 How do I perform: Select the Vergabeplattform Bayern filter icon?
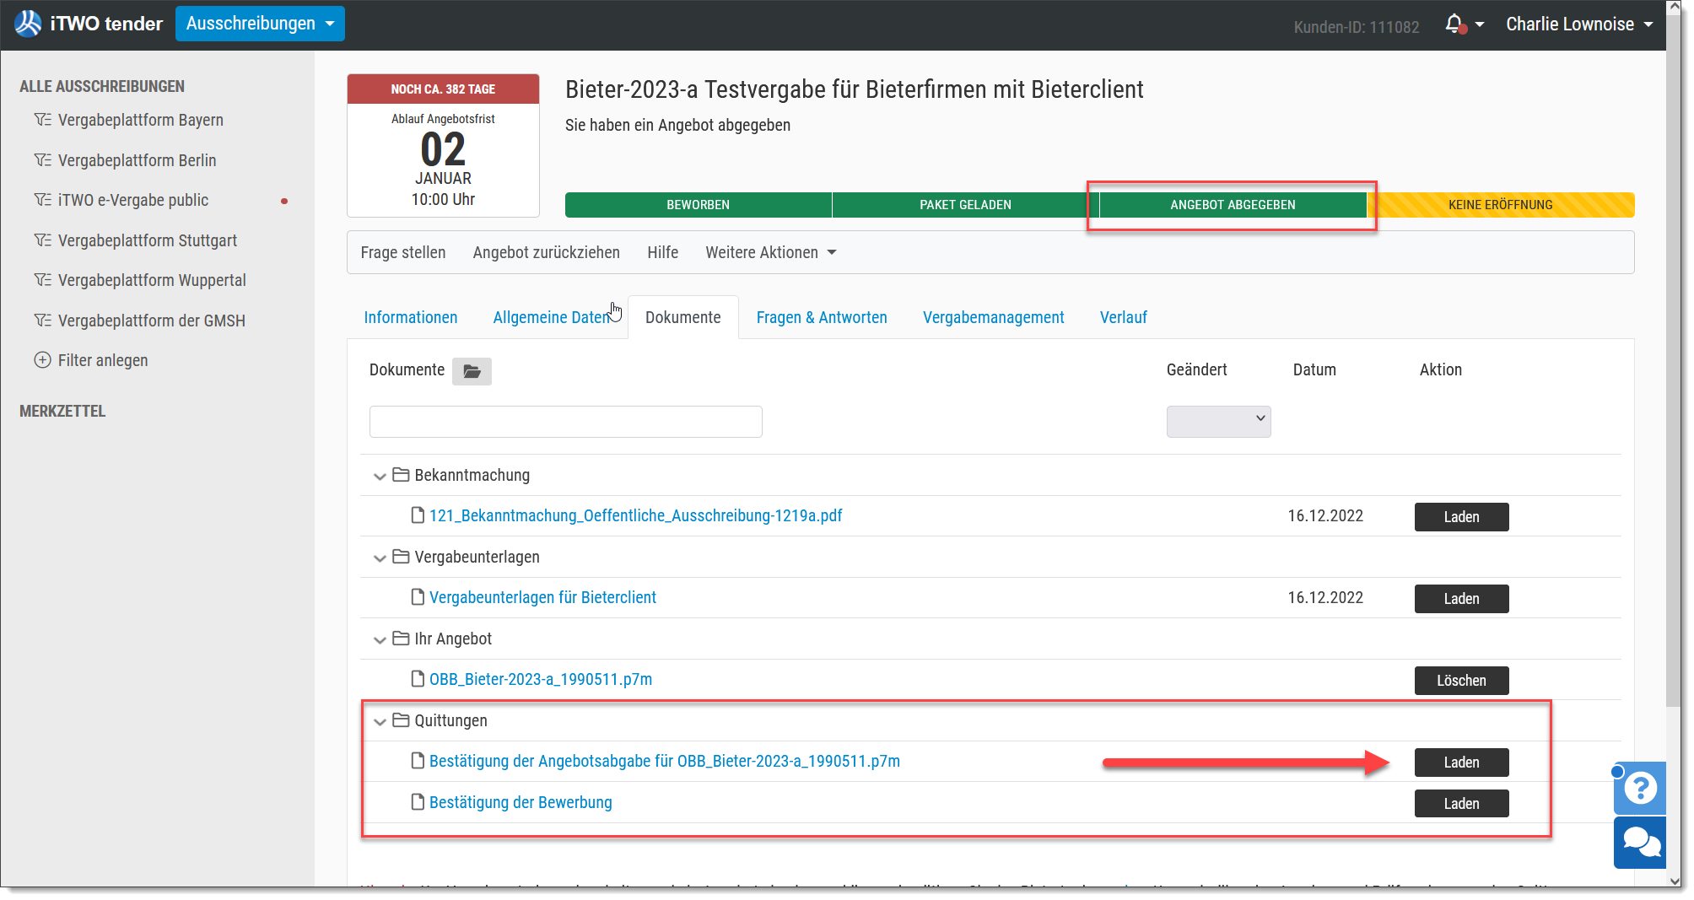coord(42,120)
